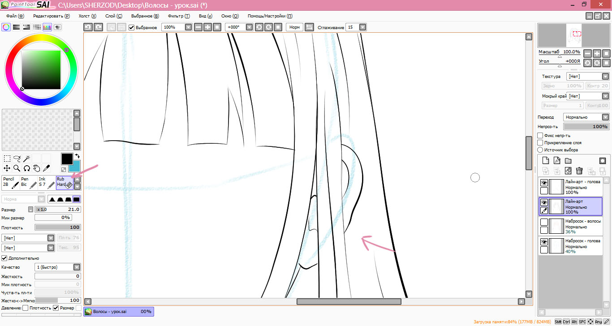This screenshot has height=326, width=612.
Task: Open the Фильтр menu
Action: (x=179, y=16)
